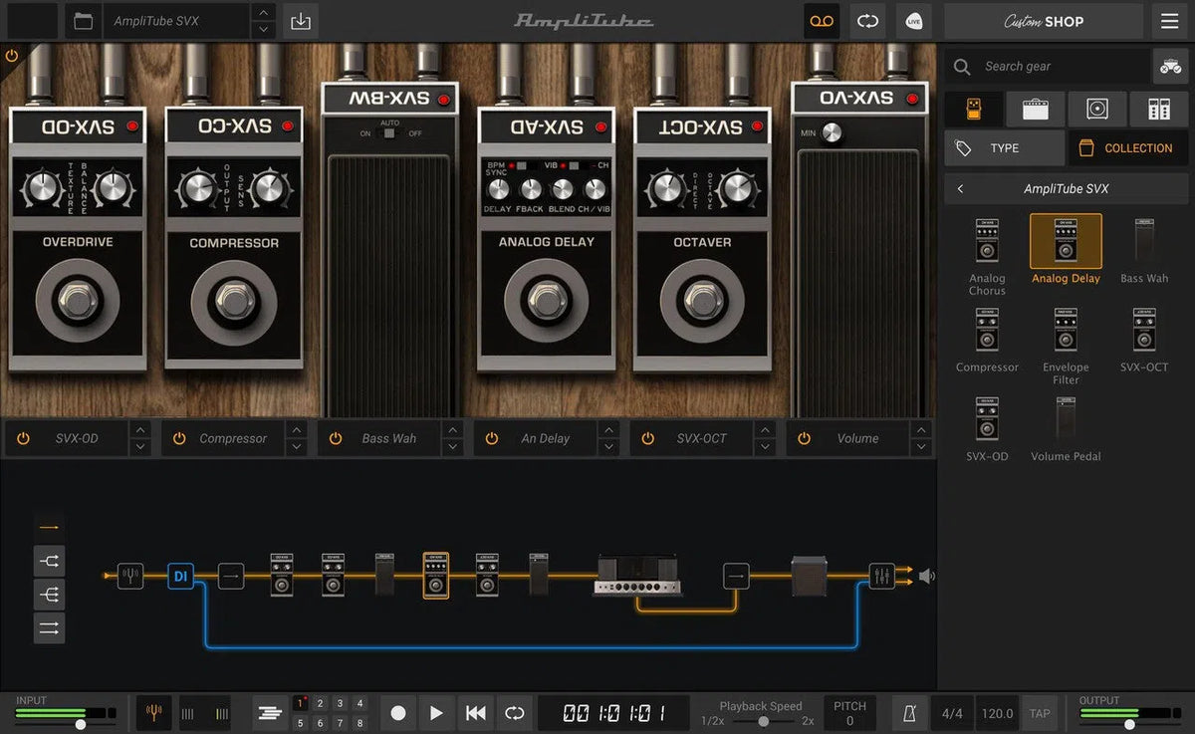Adjust the Playback Speed slider
1195x734 pixels.
click(765, 719)
